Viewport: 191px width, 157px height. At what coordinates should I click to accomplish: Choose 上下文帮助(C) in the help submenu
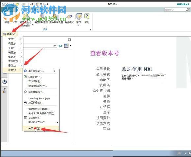click(41, 71)
